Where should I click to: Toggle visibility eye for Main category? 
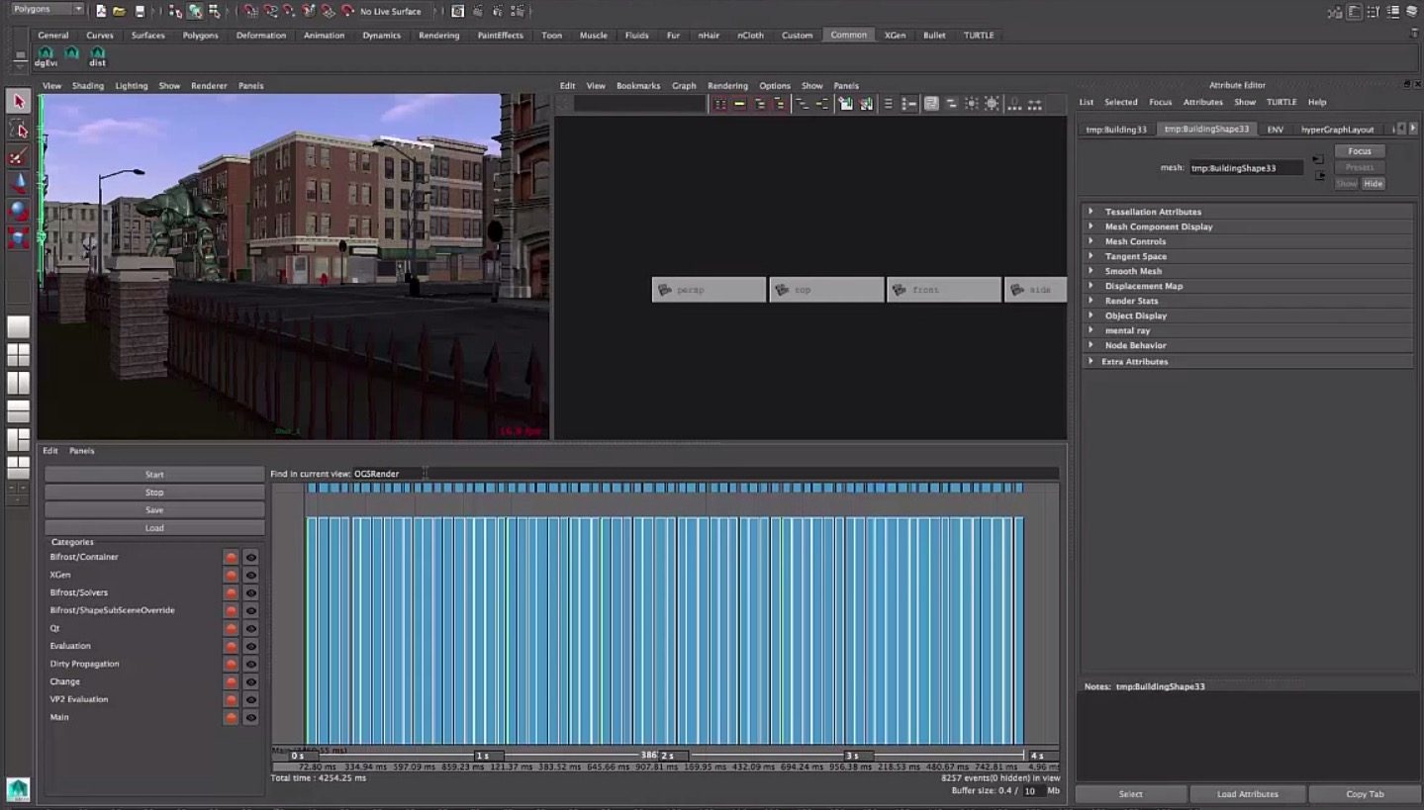point(251,717)
